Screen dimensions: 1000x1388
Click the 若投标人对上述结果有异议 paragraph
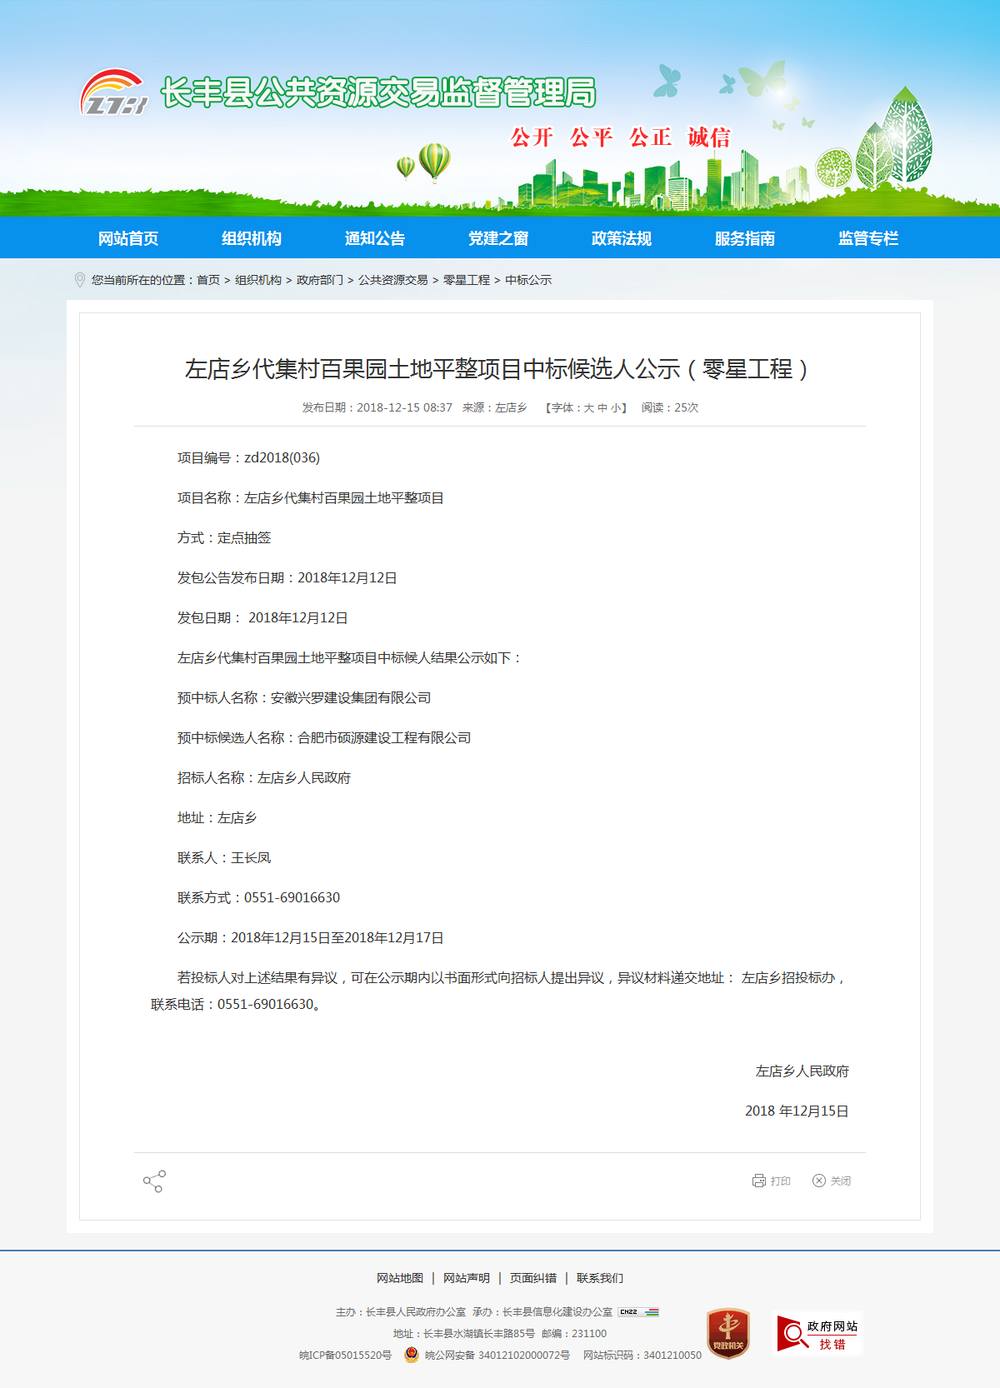pos(499,991)
